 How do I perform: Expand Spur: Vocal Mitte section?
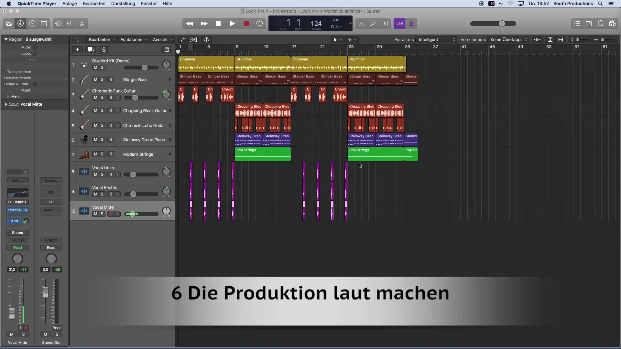coord(6,104)
